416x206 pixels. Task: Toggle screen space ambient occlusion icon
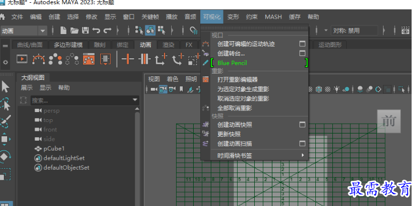click(x=360, y=89)
